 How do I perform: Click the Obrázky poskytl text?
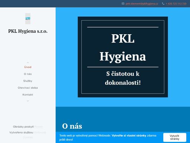(23, 127)
